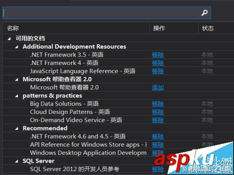Image resolution: width=234 pixels, height=175 pixels.
Task: Click the 状态 column header
Action: pyautogui.click(x=208, y=28)
